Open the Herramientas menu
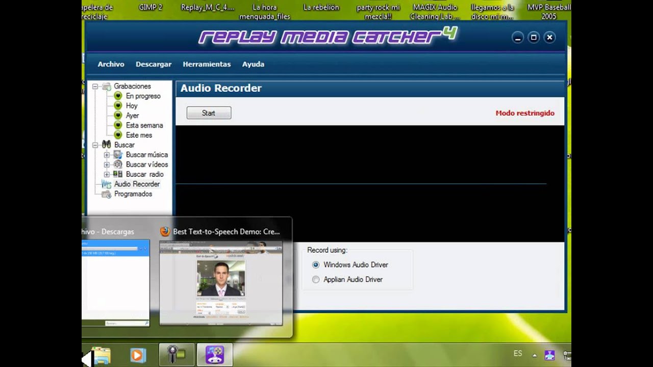 pos(207,64)
